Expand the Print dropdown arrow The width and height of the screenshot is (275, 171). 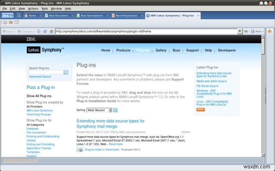(263, 31)
